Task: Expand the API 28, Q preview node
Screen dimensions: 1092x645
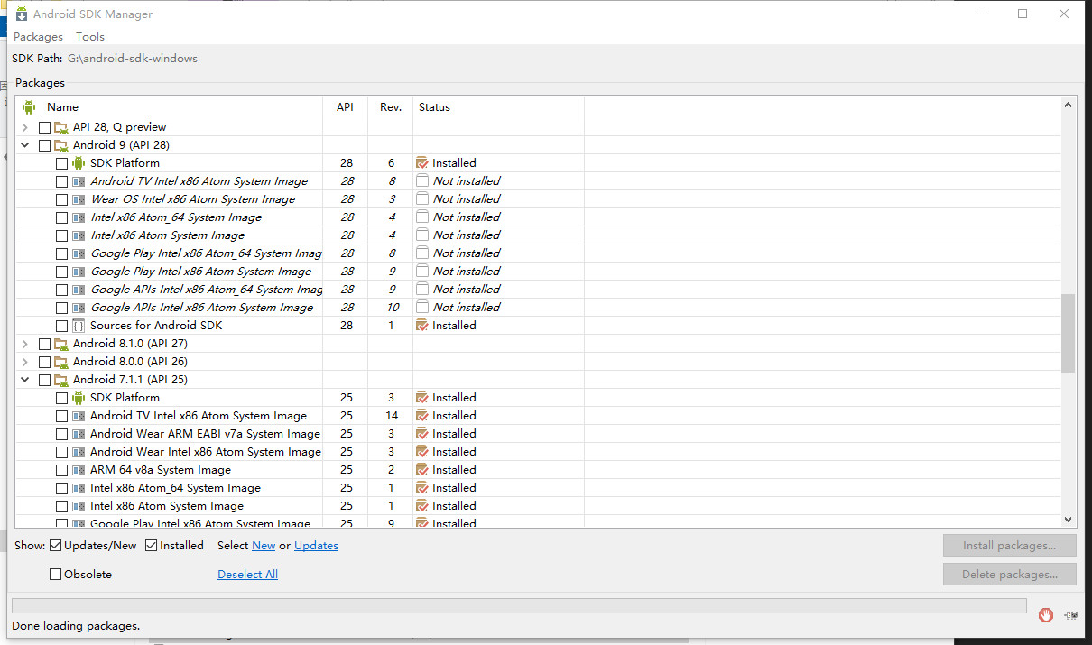Action: [25, 127]
